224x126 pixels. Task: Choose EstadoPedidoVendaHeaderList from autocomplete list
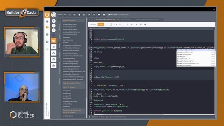tap(196, 63)
